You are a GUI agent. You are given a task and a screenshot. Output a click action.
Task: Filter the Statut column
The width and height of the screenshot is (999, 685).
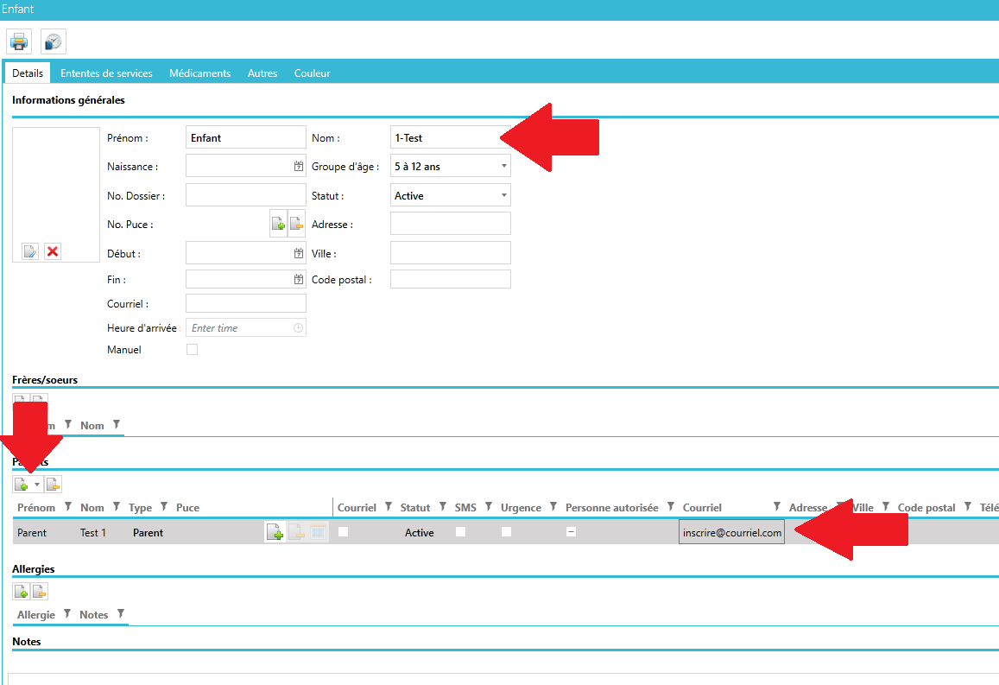442,506
